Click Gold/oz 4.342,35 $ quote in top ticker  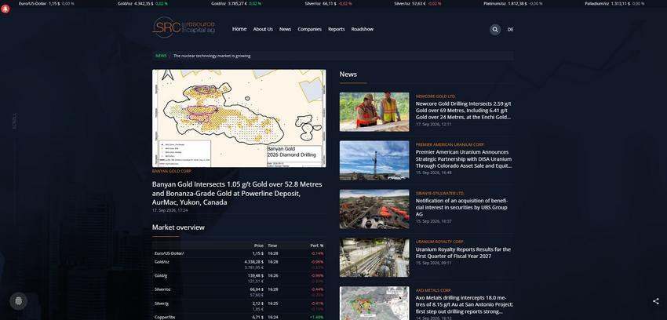coord(143,3)
